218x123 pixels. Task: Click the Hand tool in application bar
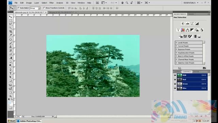point(122,3)
